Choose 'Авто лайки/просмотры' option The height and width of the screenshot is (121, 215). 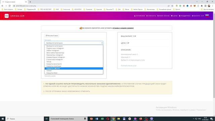click(x=74, y=53)
